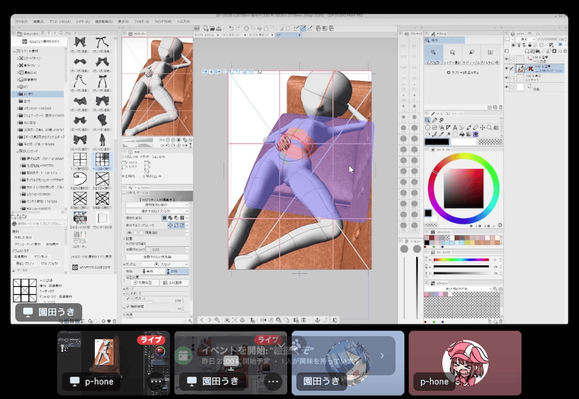
Task: Click the heart favorite icon in material palette
Action: [109, 321]
